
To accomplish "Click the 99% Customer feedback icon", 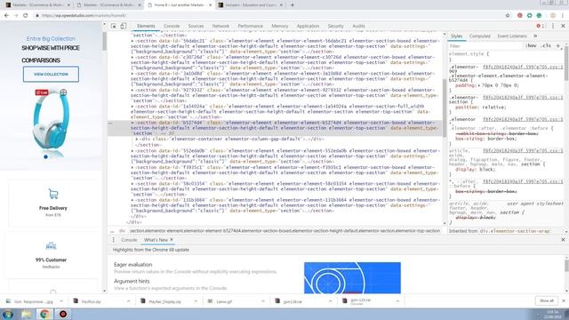I will coord(52,245).
